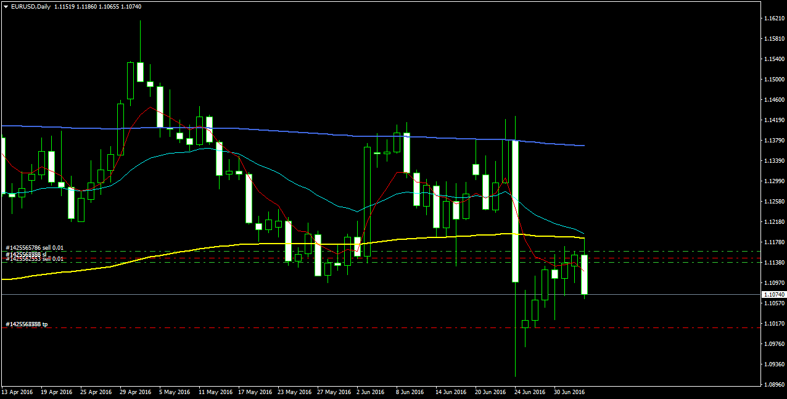Screen dimensions: 787x399
Task: Click the 14 Jun 2016 date label
Action: 451,392
